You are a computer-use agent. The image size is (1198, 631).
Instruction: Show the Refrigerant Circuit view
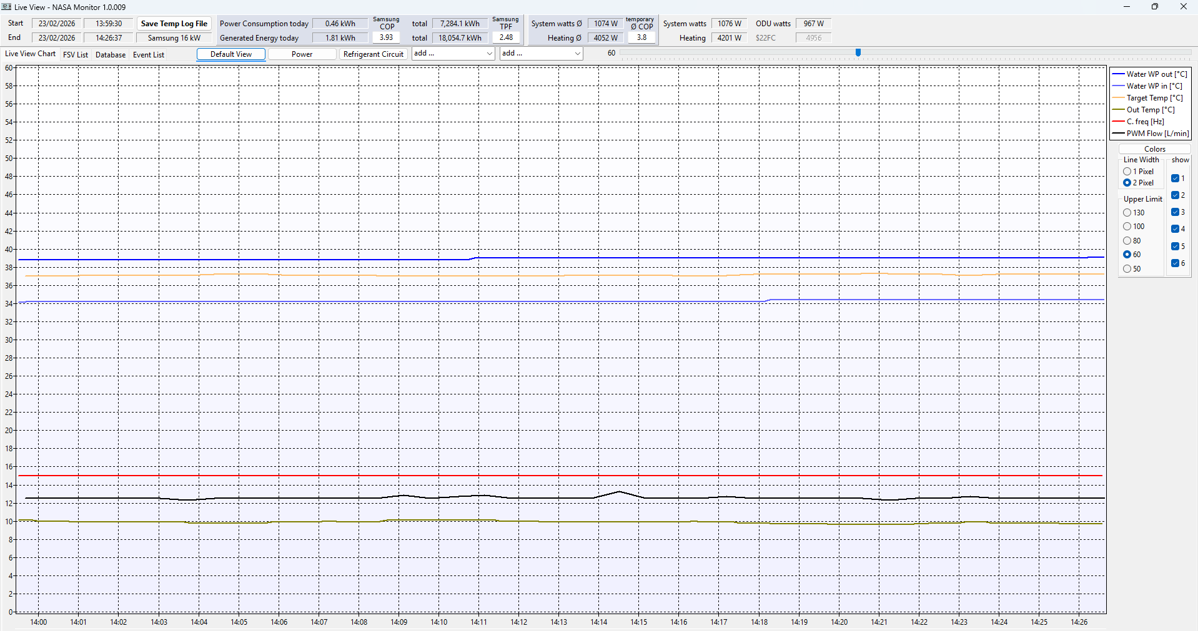[374, 54]
